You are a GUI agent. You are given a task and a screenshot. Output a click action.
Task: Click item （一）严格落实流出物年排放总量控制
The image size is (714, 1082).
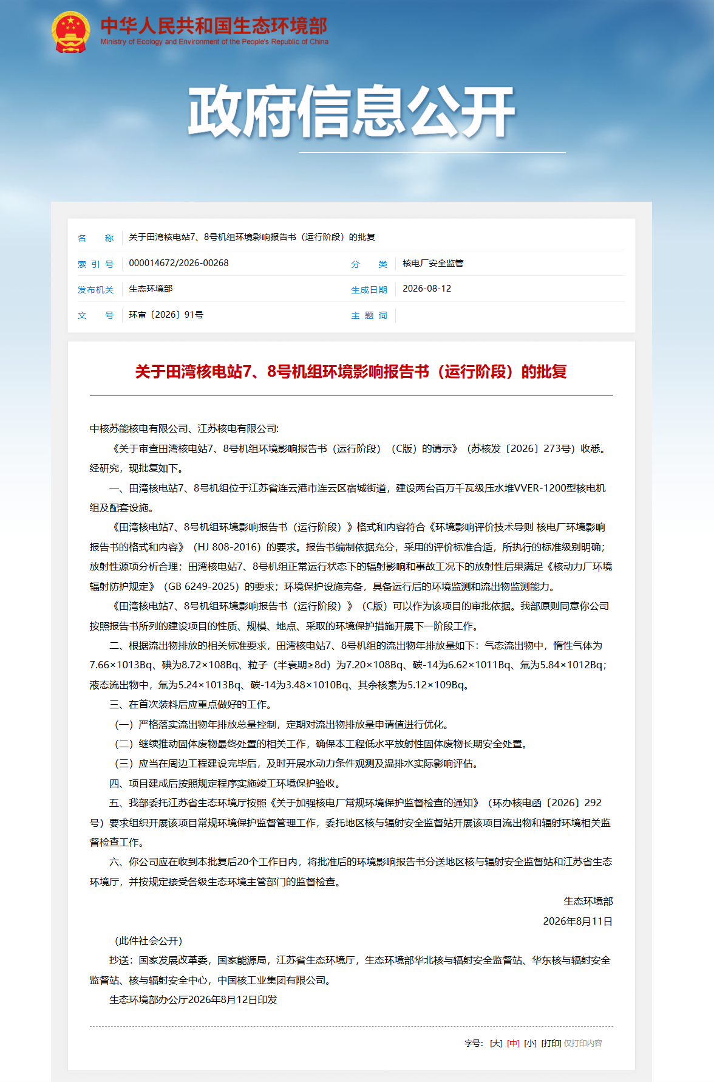pos(281,724)
